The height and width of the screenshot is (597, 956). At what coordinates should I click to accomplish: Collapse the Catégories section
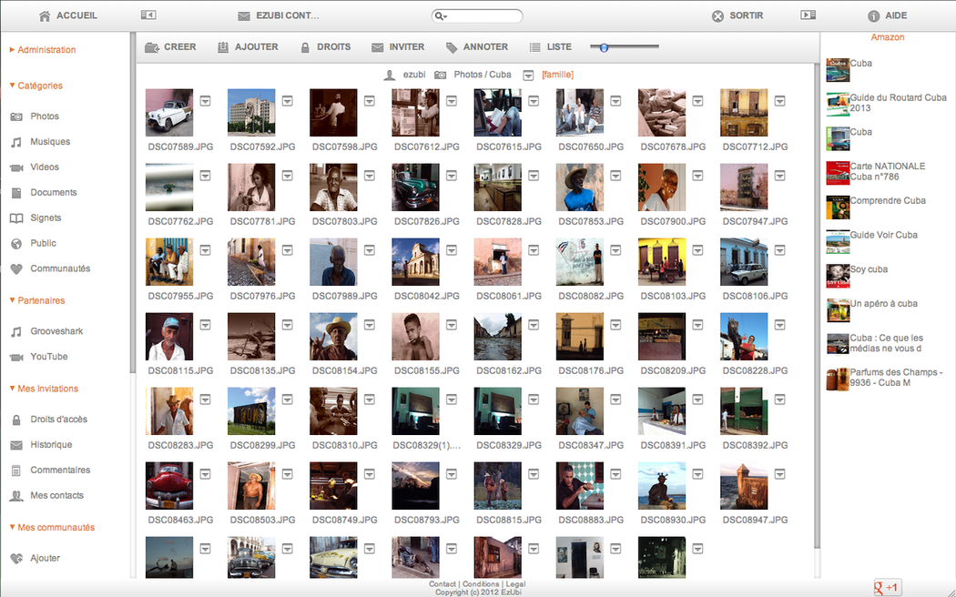[12, 86]
